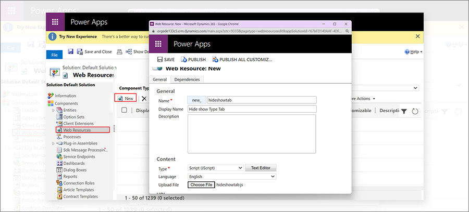The width and height of the screenshot is (469, 212).
Task: Dismiss the yellow Try New Experience banner
Action: (417, 36)
